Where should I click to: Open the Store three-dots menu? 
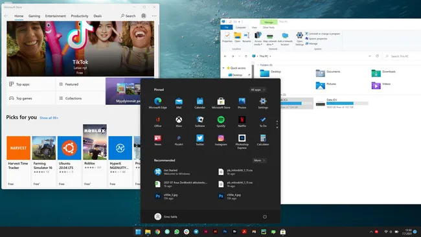154,16
